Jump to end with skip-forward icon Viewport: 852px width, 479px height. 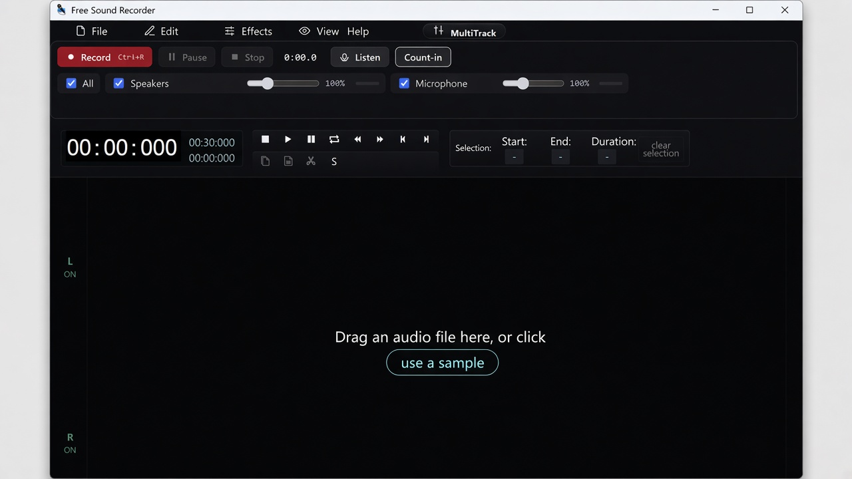(x=426, y=139)
